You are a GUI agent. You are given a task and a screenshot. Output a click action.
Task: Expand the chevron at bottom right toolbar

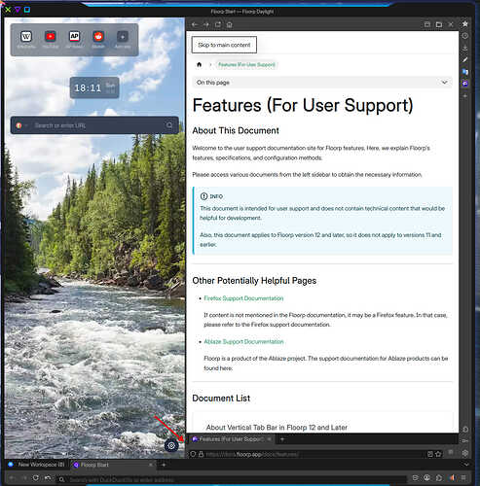[x=466, y=465]
